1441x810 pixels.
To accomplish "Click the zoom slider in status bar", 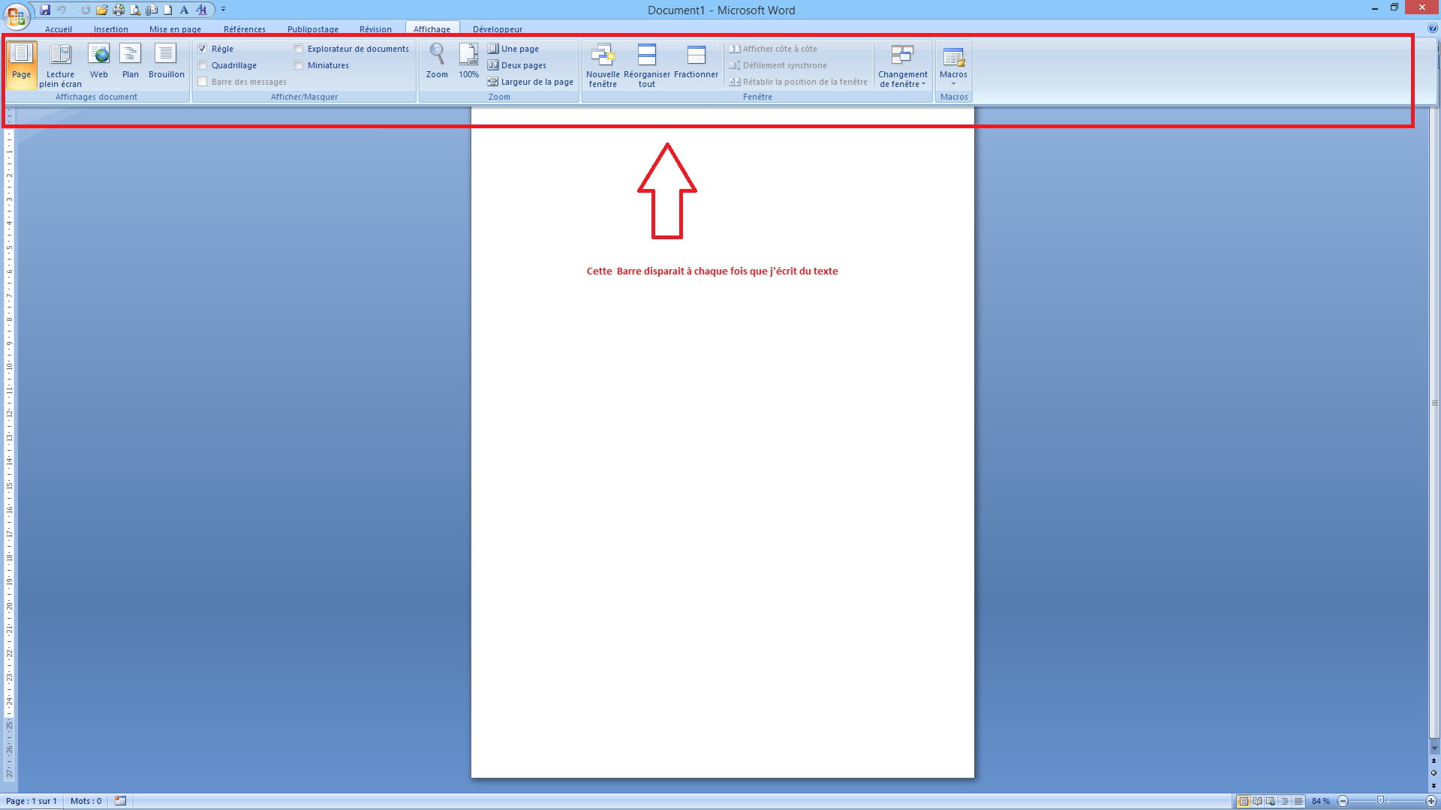I will click(x=1380, y=801).
